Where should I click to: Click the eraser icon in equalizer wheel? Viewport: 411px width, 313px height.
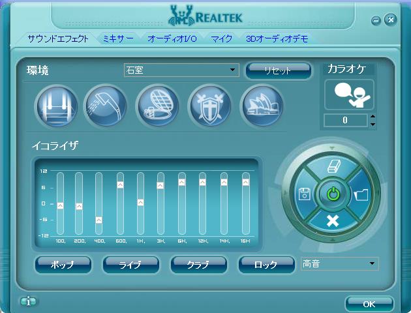click(x=332, y=168)
